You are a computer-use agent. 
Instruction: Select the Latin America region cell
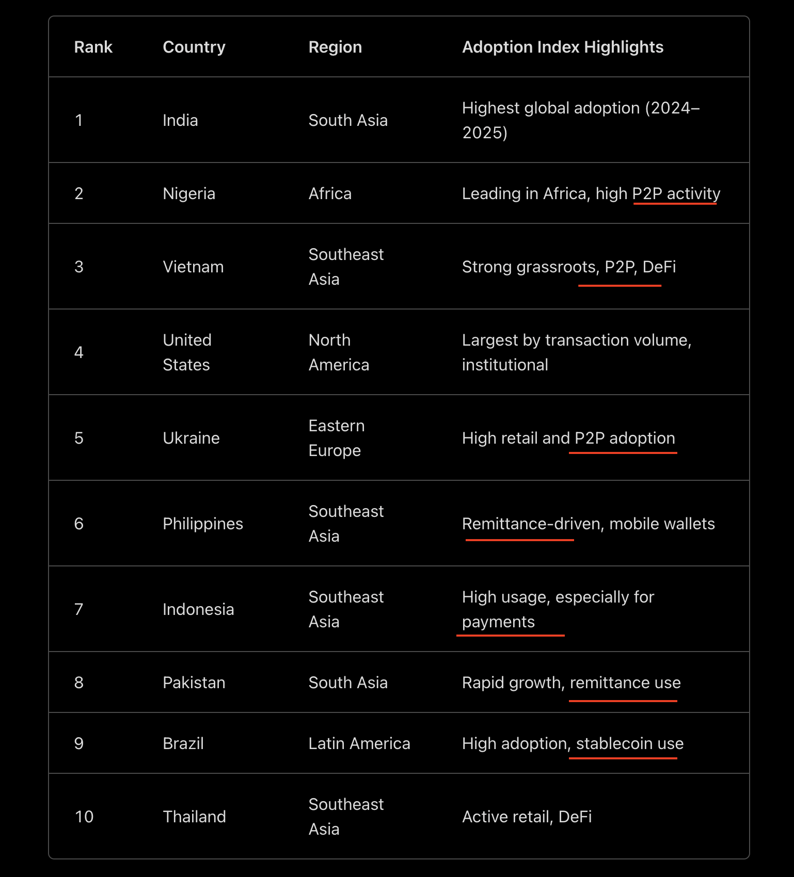click(x=359, y=743)
